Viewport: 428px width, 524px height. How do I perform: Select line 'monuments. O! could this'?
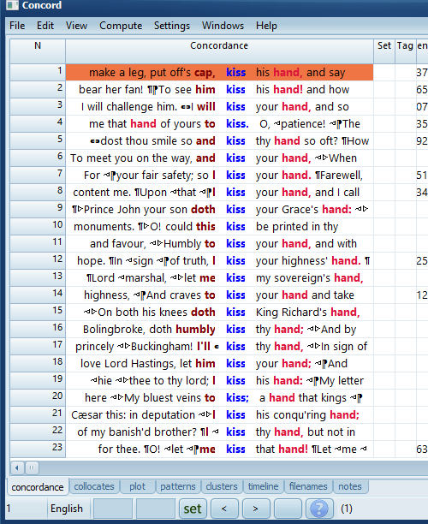219,227
